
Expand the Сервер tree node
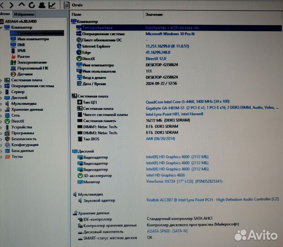tap(1, 92)
